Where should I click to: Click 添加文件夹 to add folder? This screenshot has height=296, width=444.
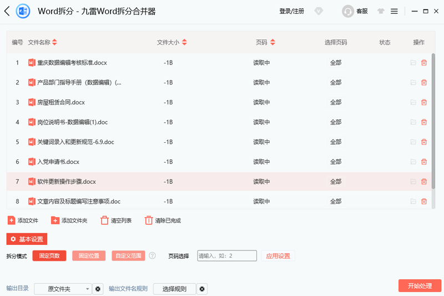click(69, 220)
